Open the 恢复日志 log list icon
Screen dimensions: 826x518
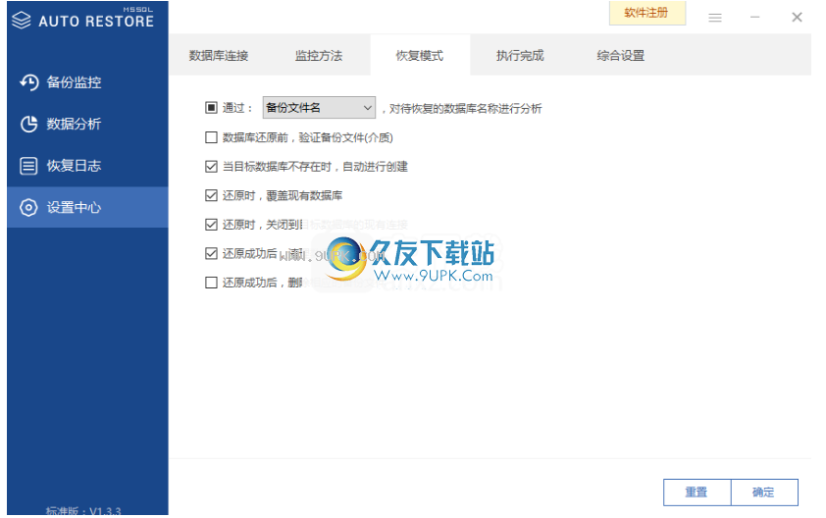(x=28, y=166)
